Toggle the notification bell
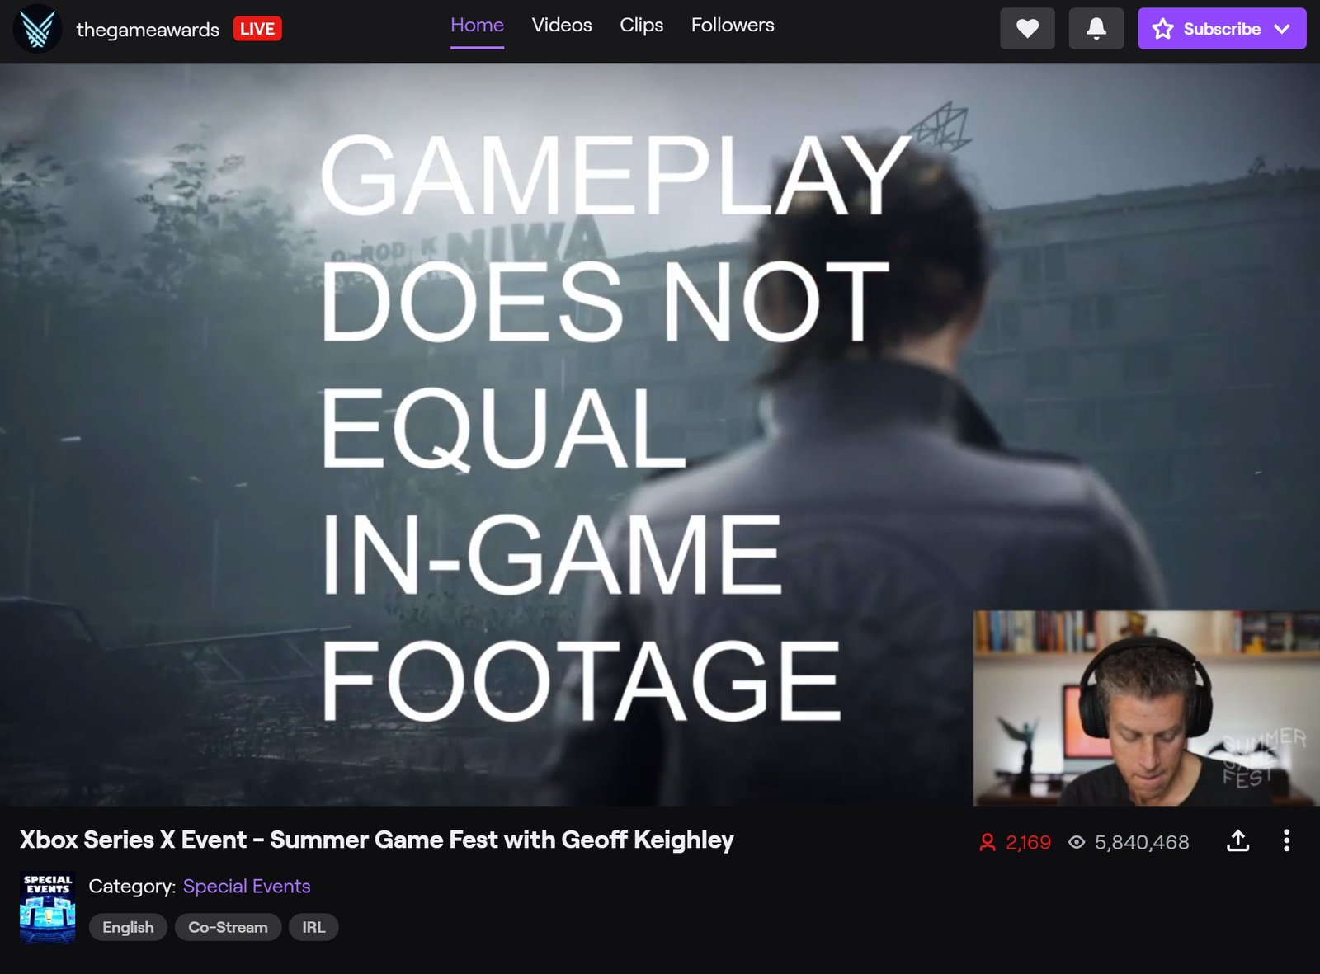Viewport: 1320px width, 974px height. point(1096,29)
